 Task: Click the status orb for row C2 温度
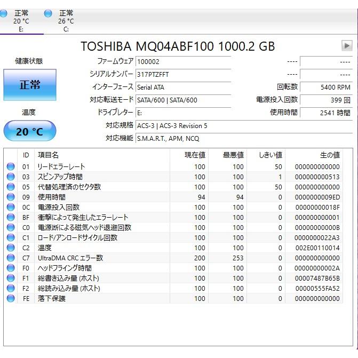tap(11, 248)
